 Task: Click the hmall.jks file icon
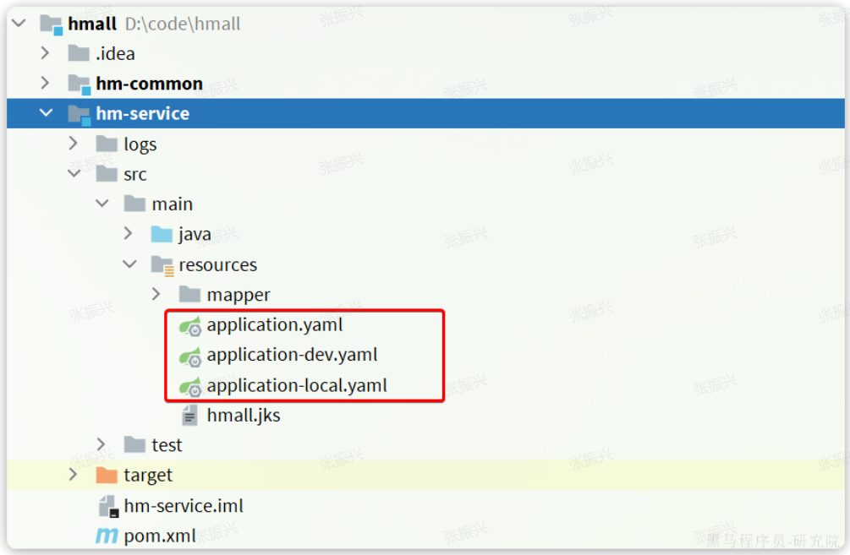[189, 416]
